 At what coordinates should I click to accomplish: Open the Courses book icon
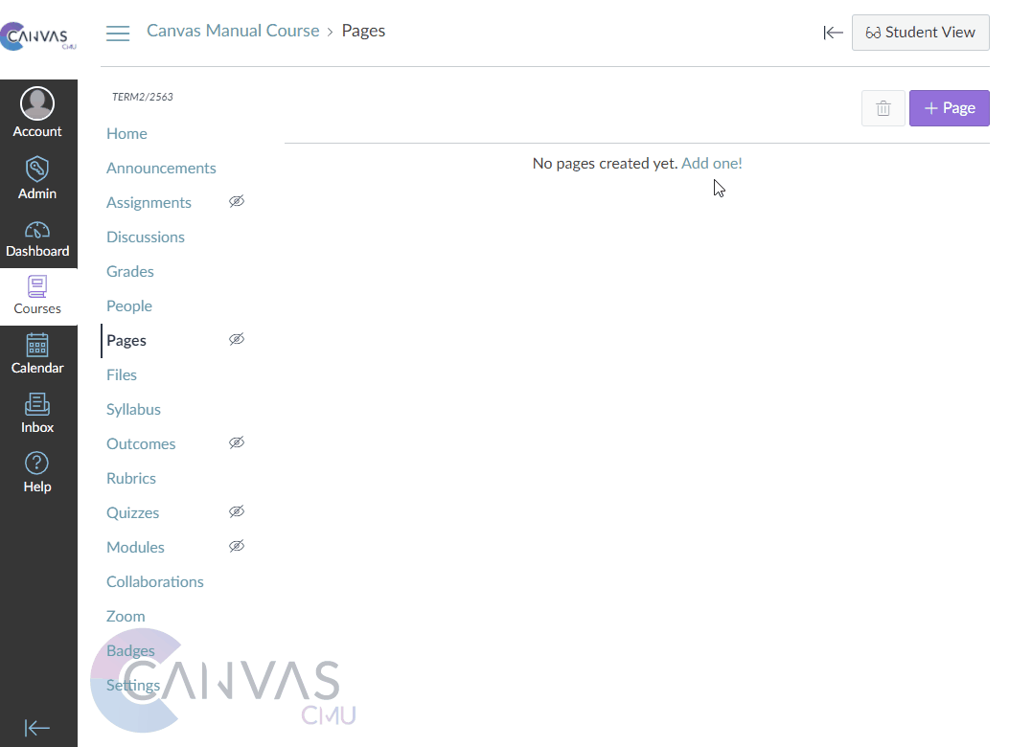(37, 286)
